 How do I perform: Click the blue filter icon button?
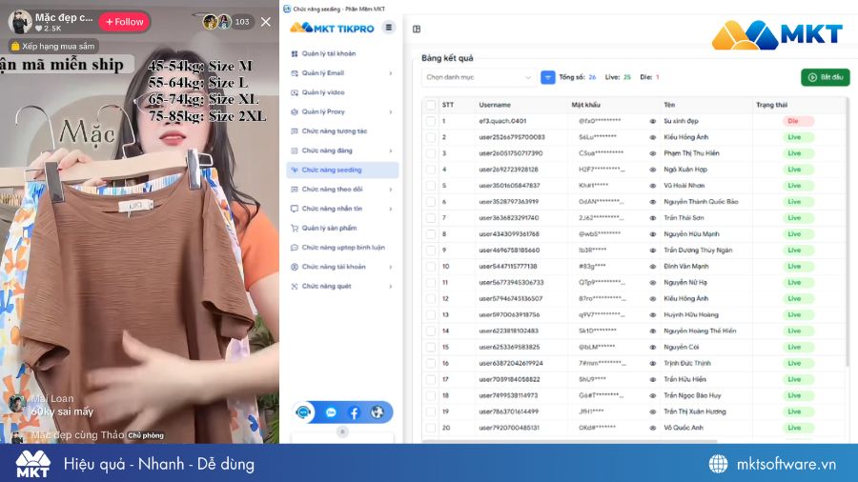coord(548,77)
